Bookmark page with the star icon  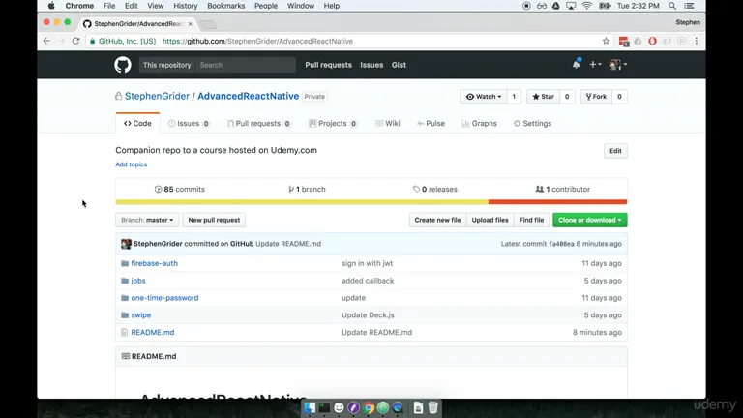pos(606,41)
